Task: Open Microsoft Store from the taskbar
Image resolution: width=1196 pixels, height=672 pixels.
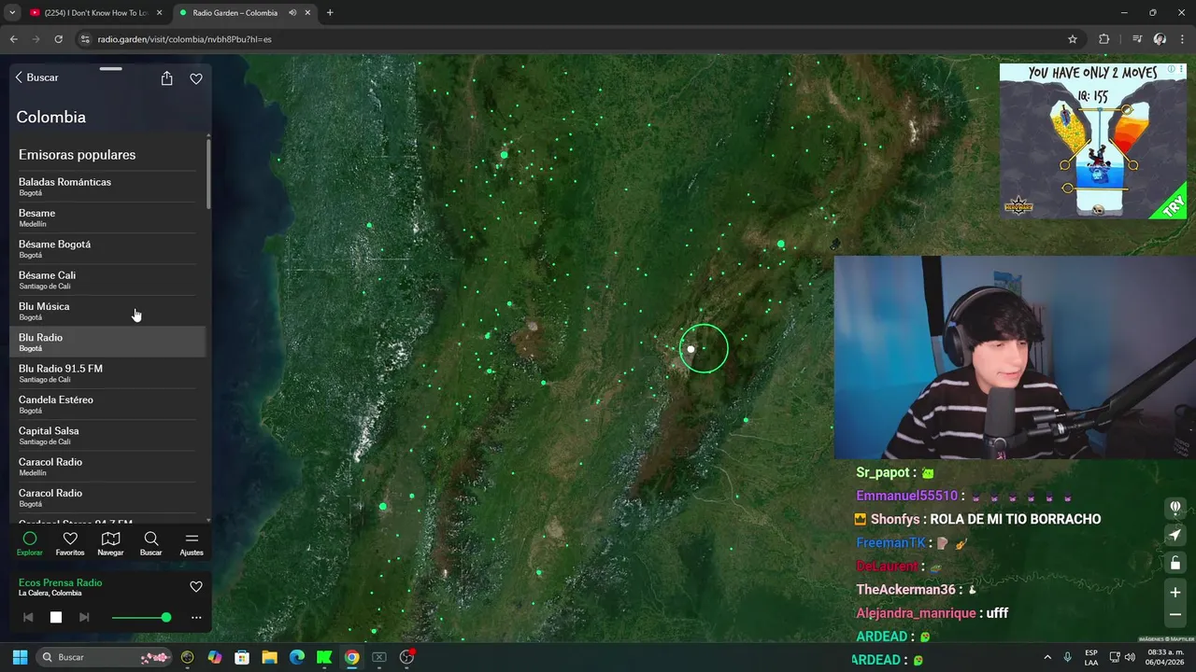Action: (x=242, y=657)
